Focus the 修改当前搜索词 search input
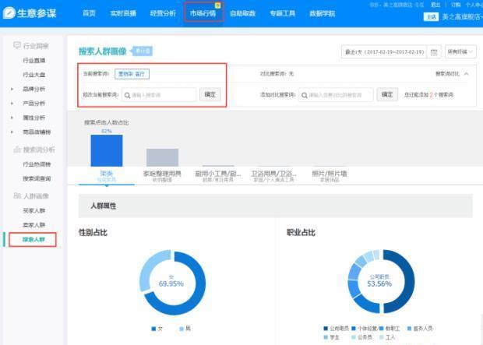The width and height of the screenshot is (483, 345). [159, 95]
